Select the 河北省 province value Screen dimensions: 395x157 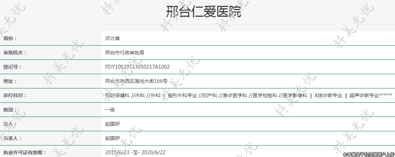113,38
